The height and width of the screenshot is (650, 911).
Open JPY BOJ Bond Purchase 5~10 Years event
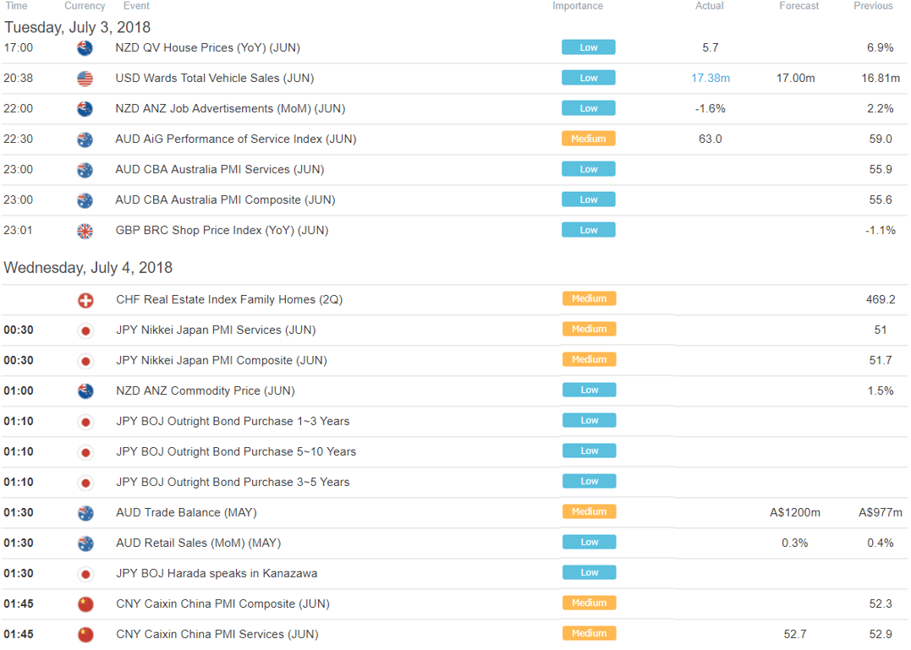click(236, 451)
